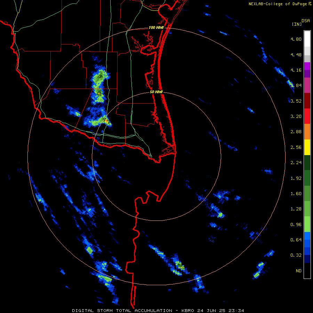313x313 pixels.
Task: Click the 1.60 legend value
Action: [296, 194]
